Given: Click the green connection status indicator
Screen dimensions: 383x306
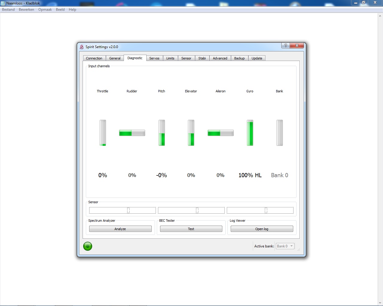Looking at the screenshot, I should point(88,246).
